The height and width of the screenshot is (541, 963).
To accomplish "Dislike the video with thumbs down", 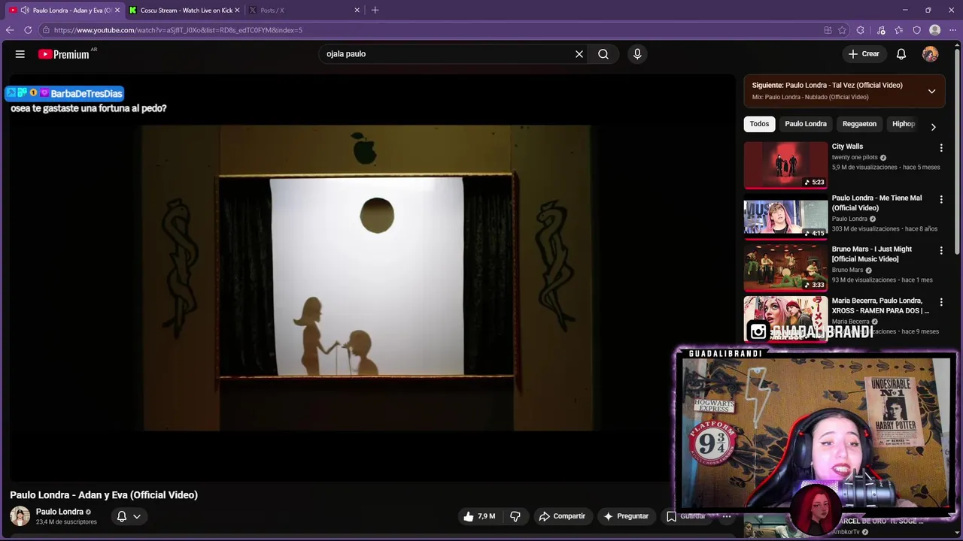I will [x=515, y=516].
